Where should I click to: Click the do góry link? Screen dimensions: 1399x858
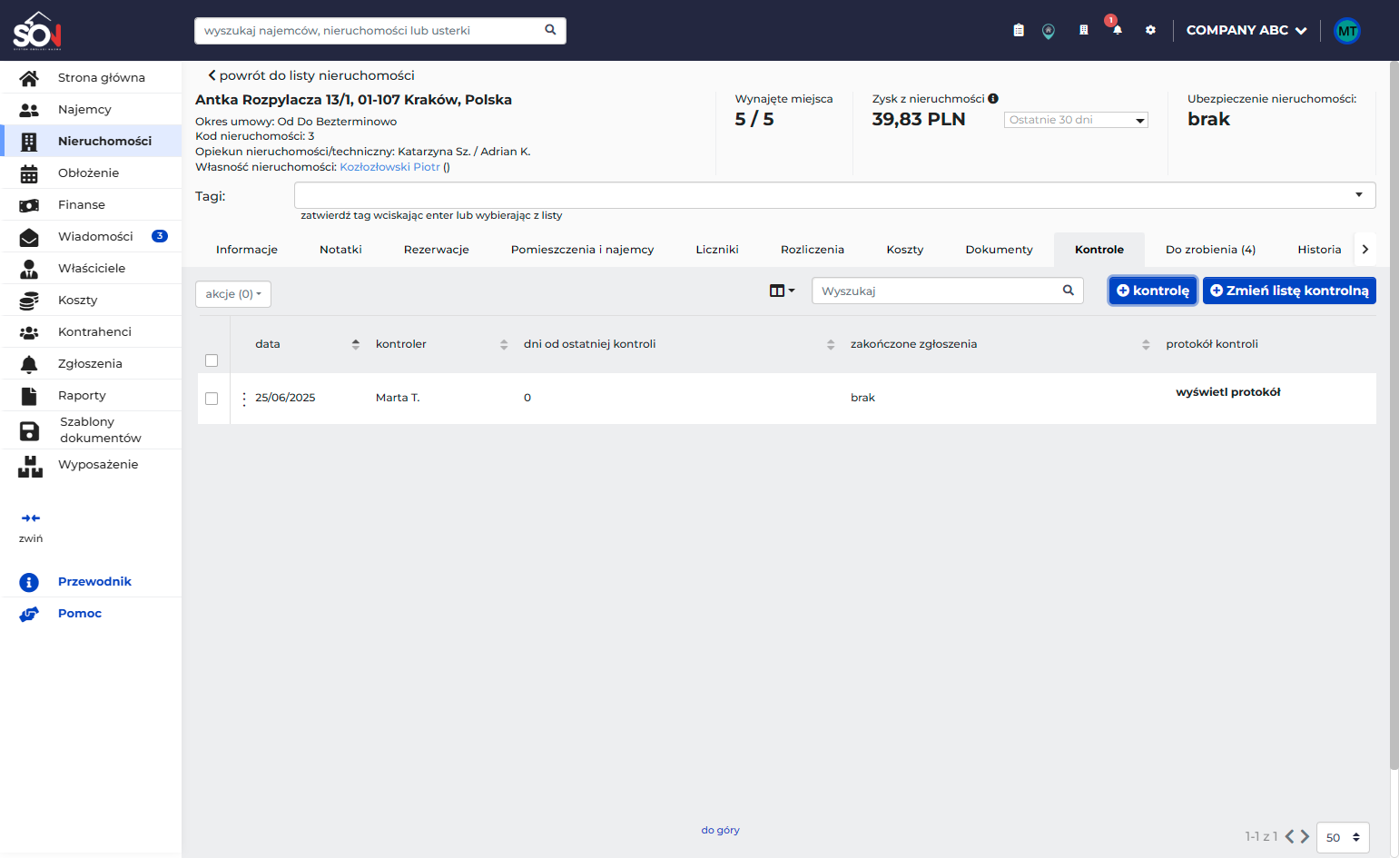[720, 830]
